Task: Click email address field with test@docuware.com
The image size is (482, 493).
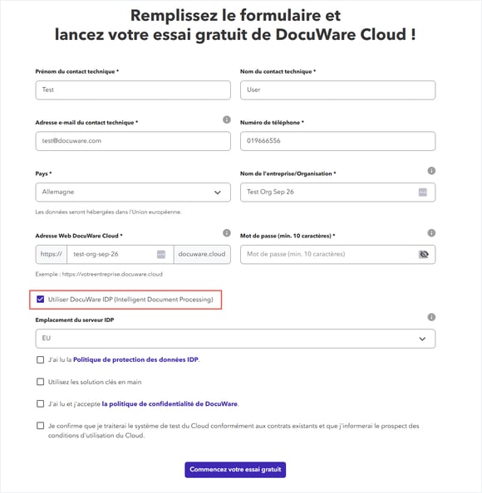Action: pos(133,141)
